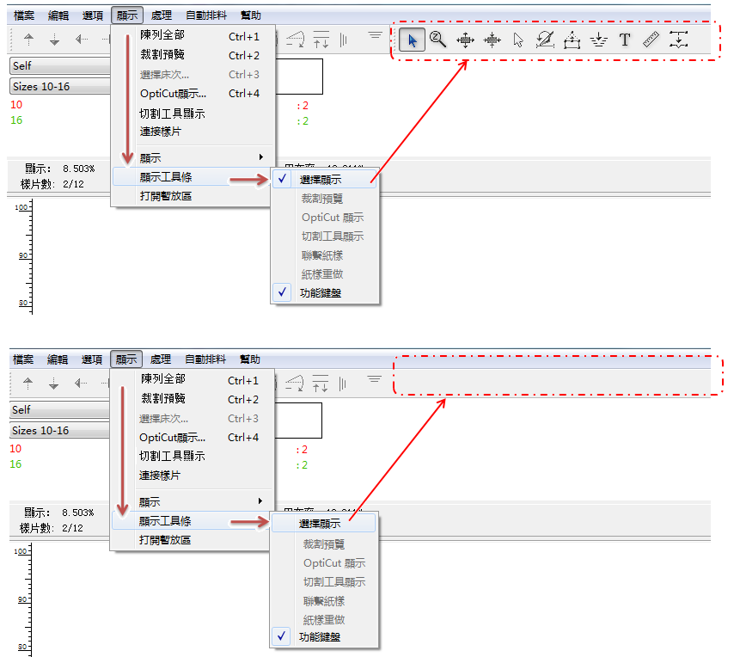Screen dimensions: 734x657
Task: Open the 處理 menu in upper window
Action: (162, 15)
